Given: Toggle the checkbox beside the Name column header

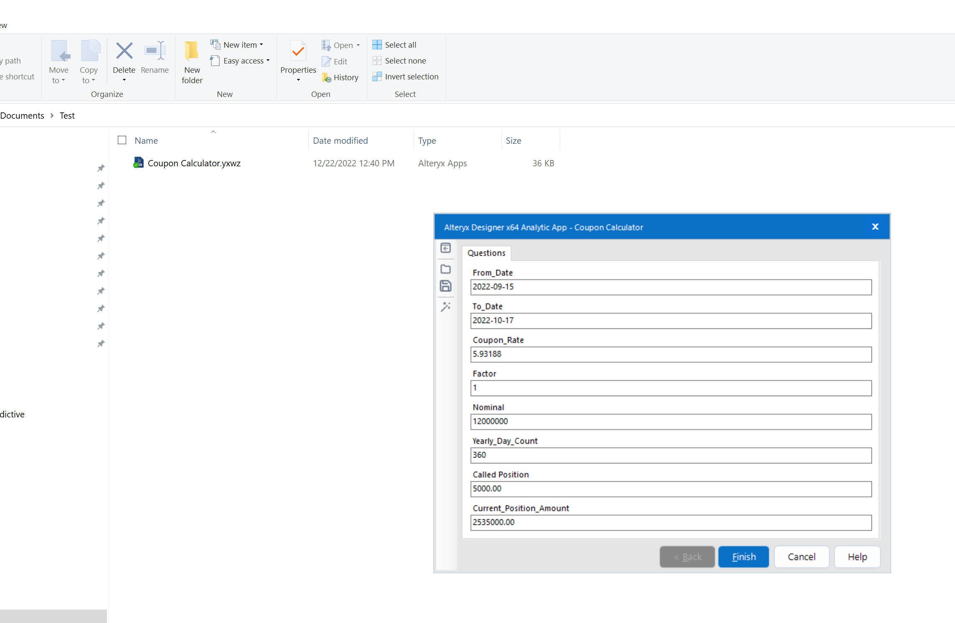Looking at the screenshot, I should pyautogui.click(x=122, y=140).
